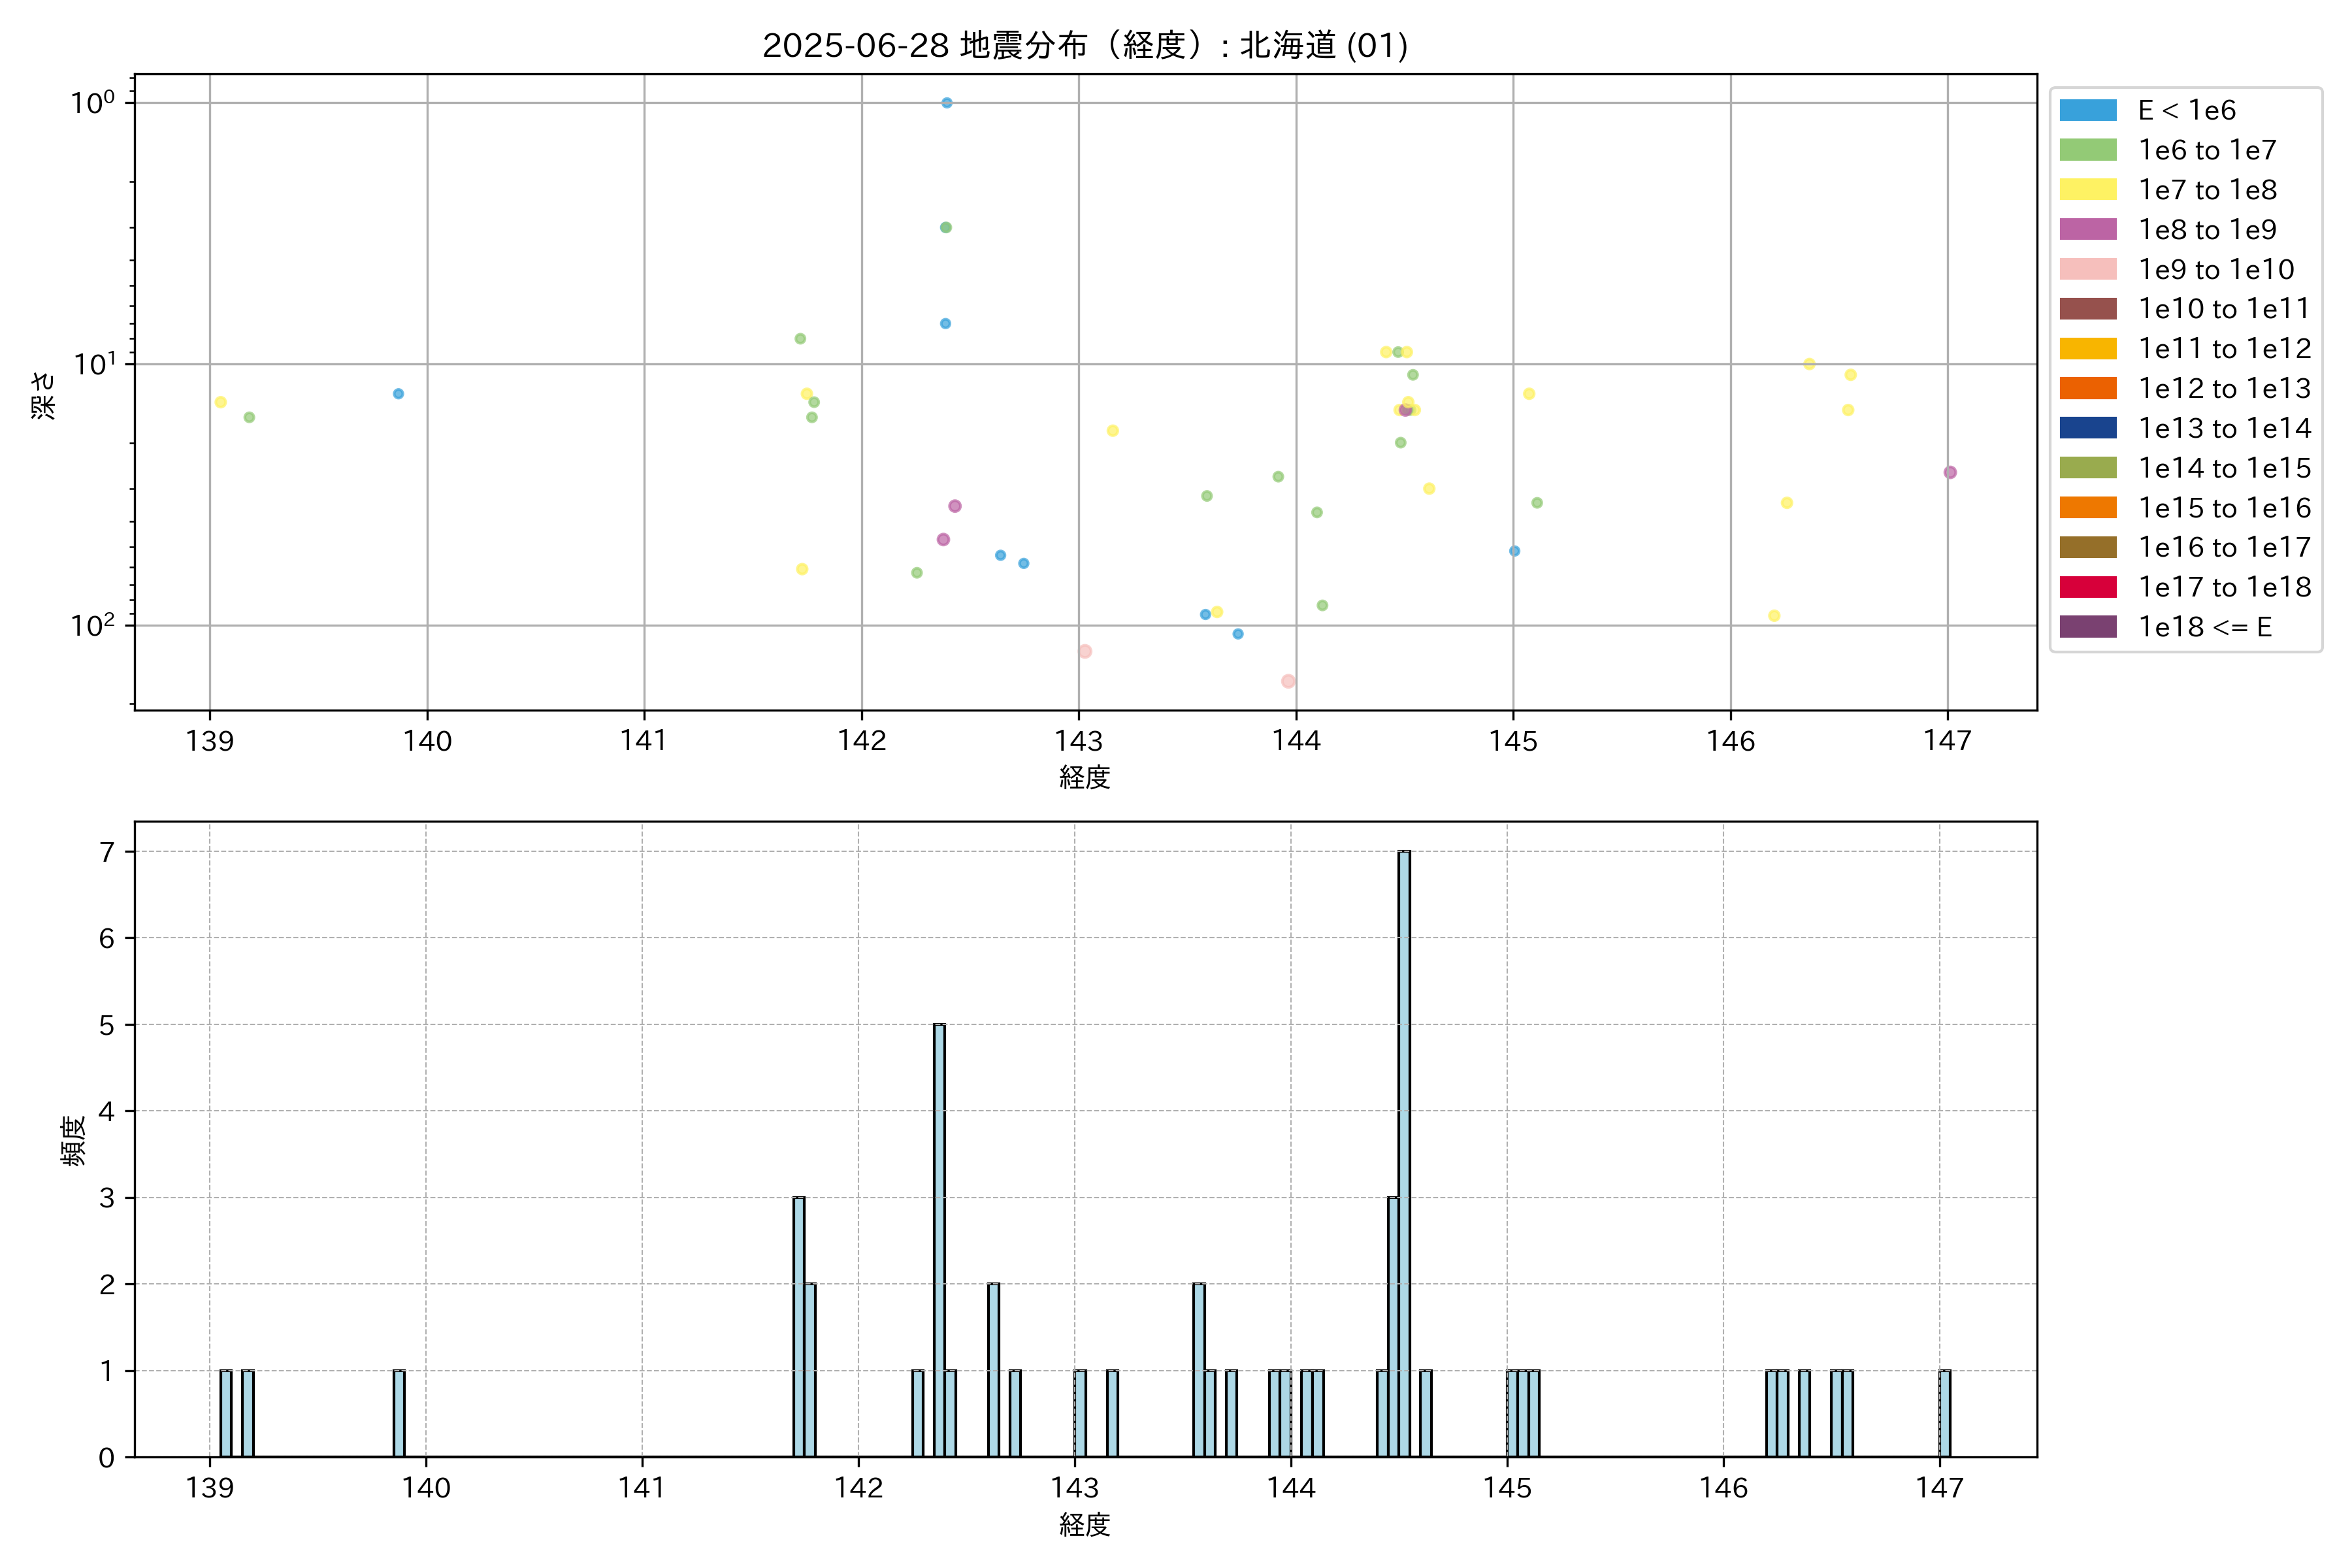Click the 経度 label under the scatter plot
Image resolution: width=2352 pixels, height=1568 pixels.
click(1084, 777)
